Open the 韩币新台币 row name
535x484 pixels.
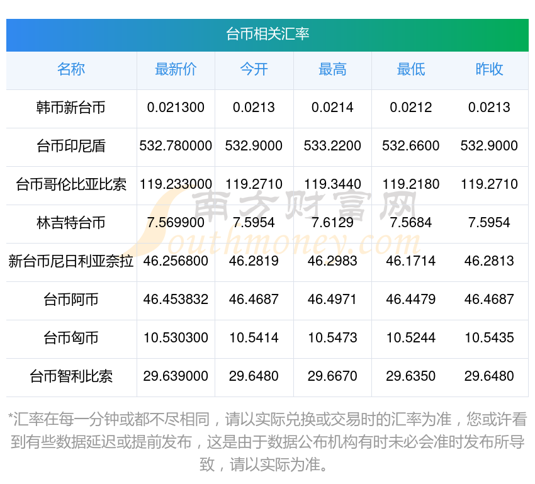(x=71, y=108)
